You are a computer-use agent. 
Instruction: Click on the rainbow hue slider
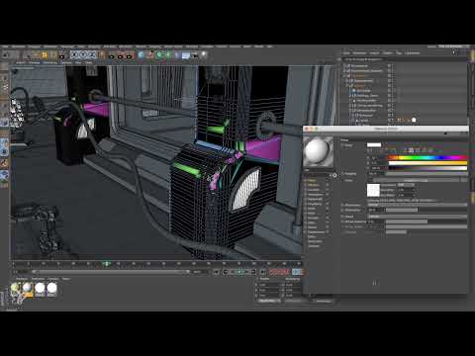click(427, 157)
